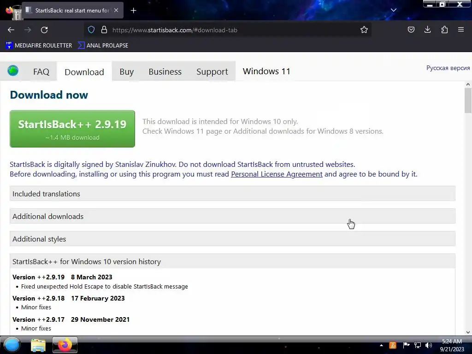This screenshot has height=354, width=472.
Task: Open the Action Center flag icon
Action: pos(406,345)
